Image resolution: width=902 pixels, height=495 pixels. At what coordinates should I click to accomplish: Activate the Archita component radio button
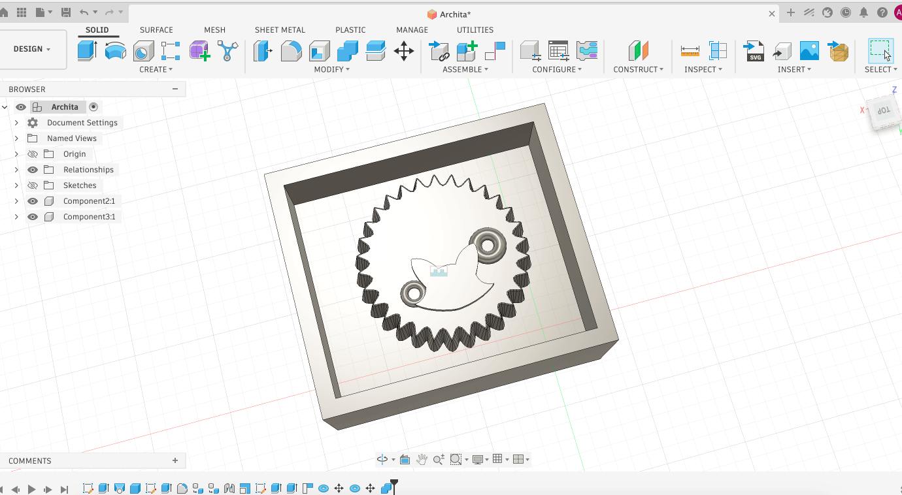(93, 107)
